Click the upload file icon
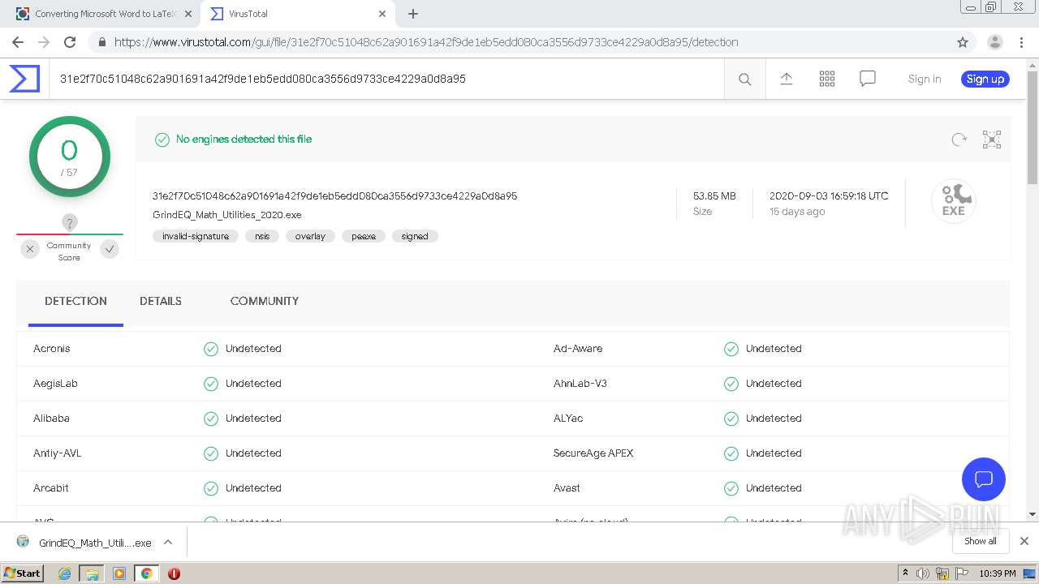This screenshot has height=584, width=1039. (x=786, y=79)
